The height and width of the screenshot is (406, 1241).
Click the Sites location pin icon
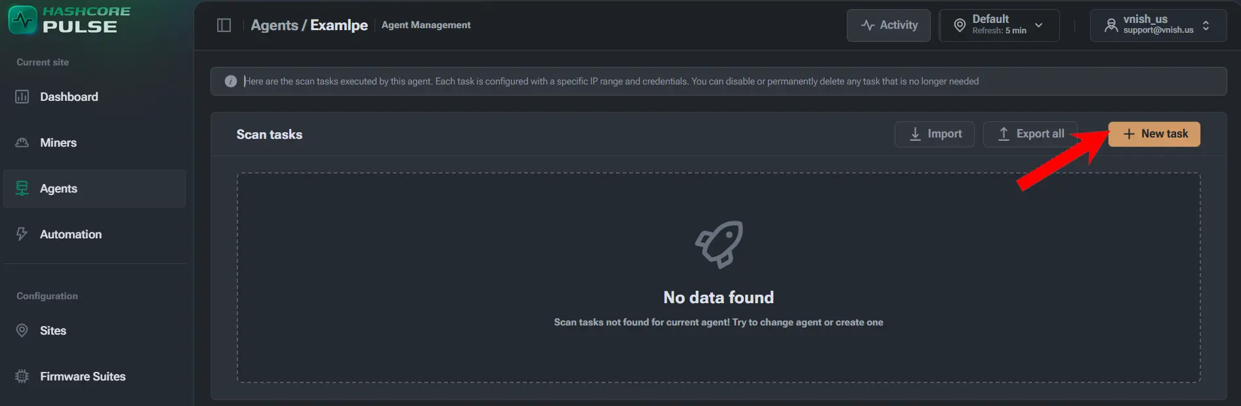tap(22, 331)
